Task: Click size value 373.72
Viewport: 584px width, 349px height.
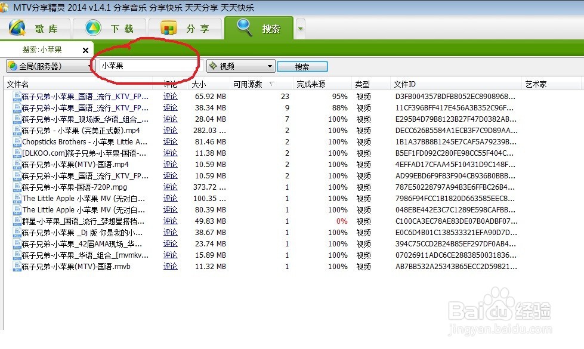Action: point(210,187)
